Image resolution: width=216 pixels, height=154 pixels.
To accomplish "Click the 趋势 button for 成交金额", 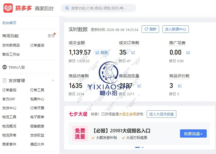I will [102, 52].
